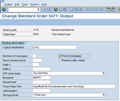Image resolution: width=120 pixels, height=101 pixels.
Task: Click the Printing information group header
Action: pyautogui.click(x=13, y=43)
